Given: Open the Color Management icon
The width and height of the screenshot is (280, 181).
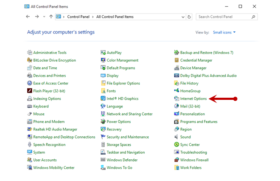Looking at the screenshot, I should pyautogui.click(x=103, y=60).
